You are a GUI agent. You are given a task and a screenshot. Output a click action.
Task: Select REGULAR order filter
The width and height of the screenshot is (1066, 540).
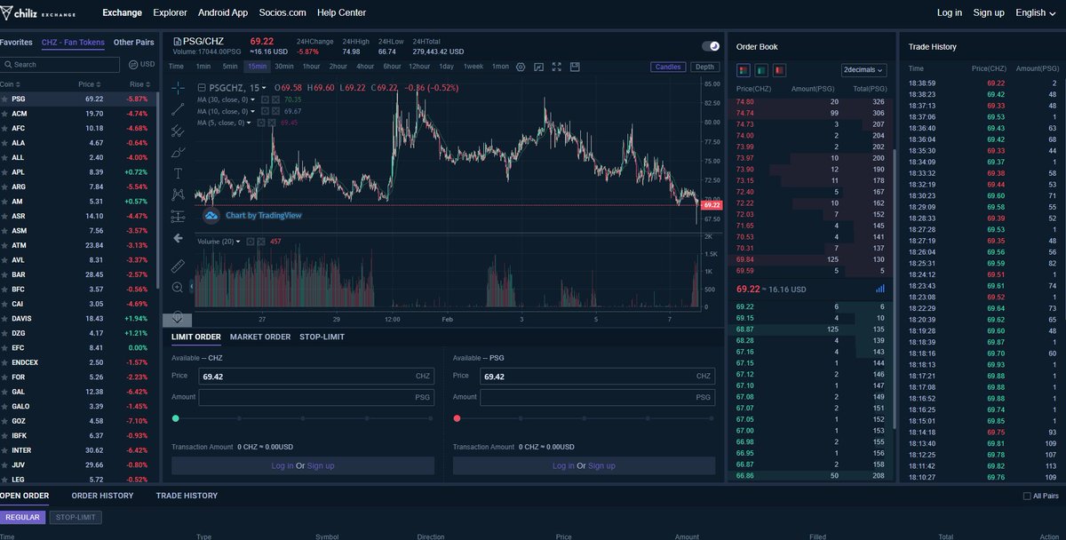(x=22, y=517)
